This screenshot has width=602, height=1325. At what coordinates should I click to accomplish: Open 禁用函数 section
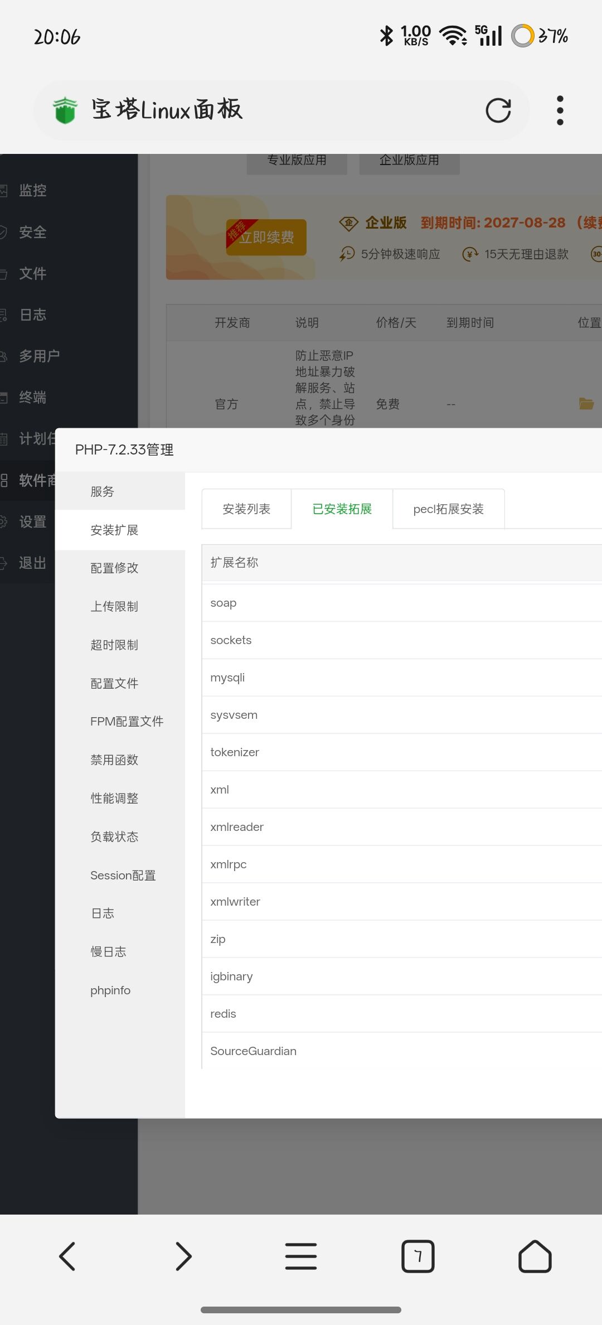point(120,760)
